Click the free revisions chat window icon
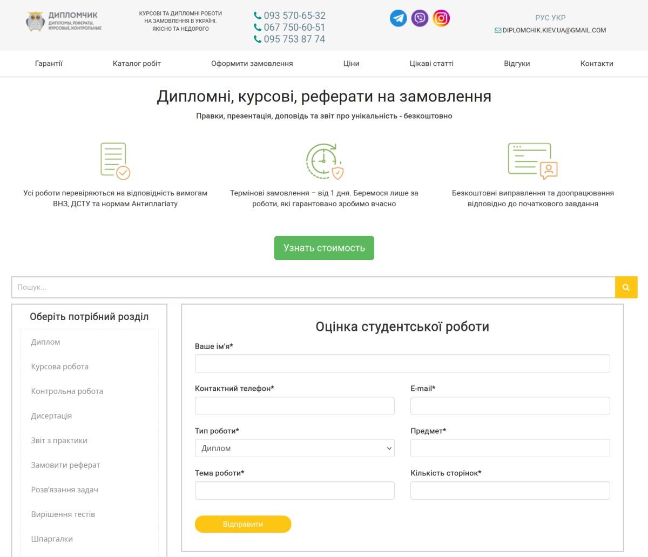 (x=532, y=161)
